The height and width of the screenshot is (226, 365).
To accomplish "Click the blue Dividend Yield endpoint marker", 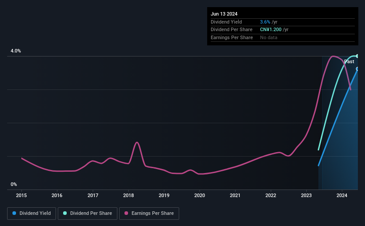I will 357,69.
